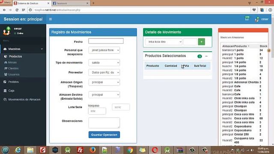
Task: Click the speaker volume tray icon
Action: click(252, 150)
